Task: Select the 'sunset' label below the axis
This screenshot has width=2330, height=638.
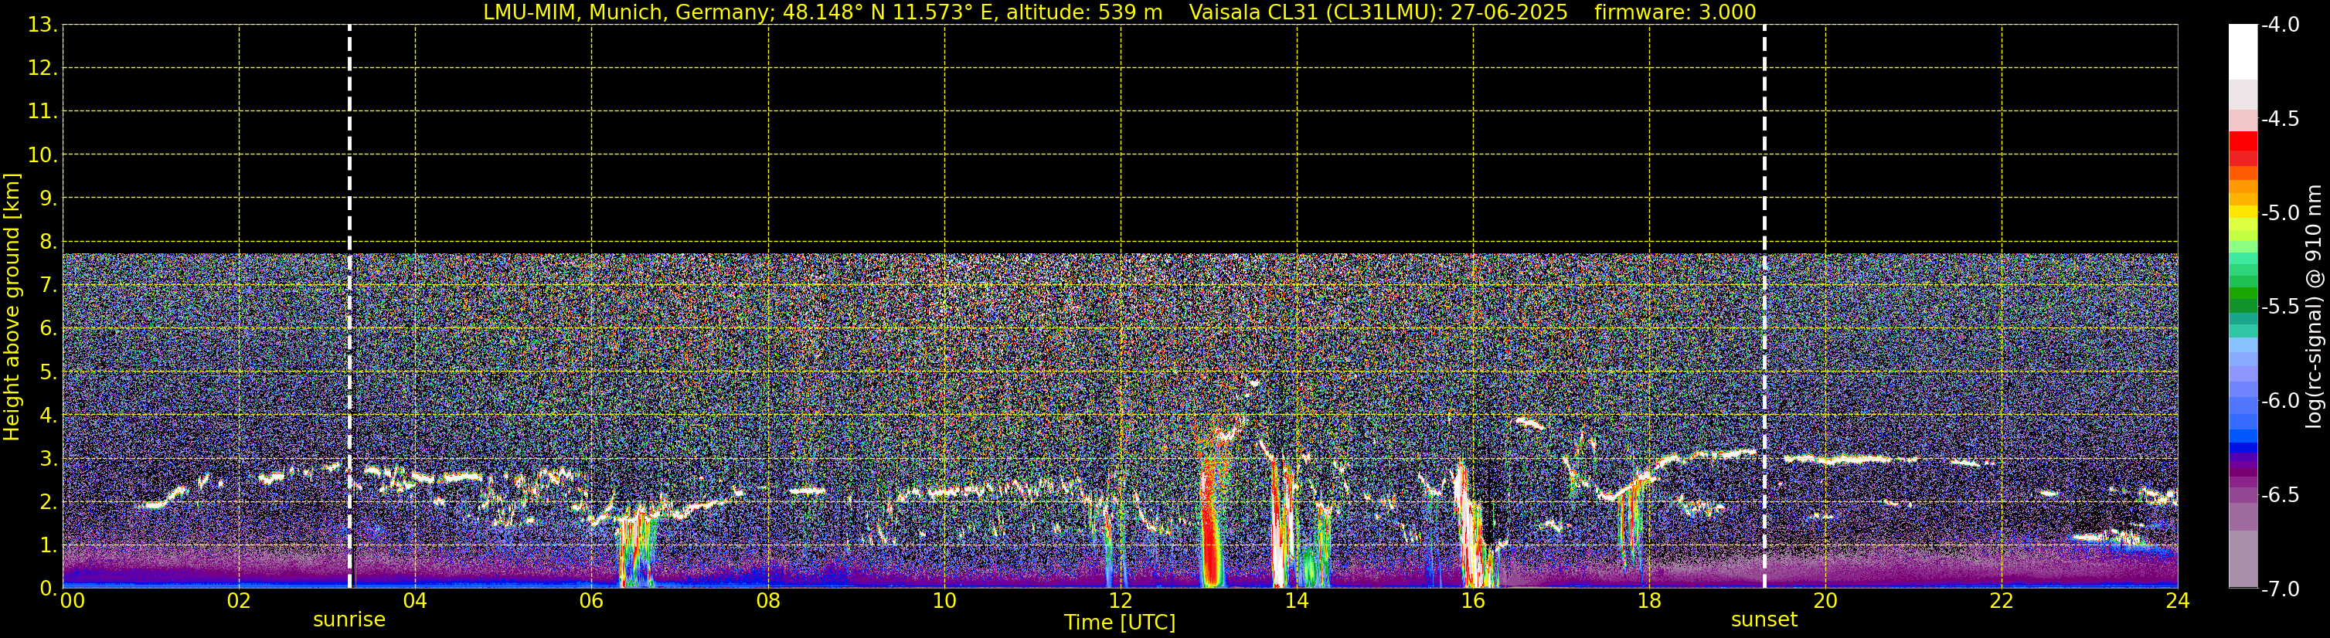Action: [x=1764, y=620]
